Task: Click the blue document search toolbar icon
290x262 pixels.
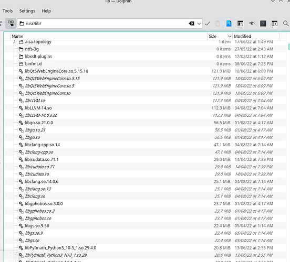Action: pyautogui.click(x=229, y=24)
